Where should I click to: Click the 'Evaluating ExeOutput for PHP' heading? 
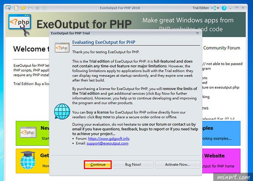(104, 42)
